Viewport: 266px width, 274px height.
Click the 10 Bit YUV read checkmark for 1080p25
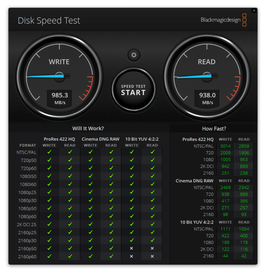click(x=152, y=192)
